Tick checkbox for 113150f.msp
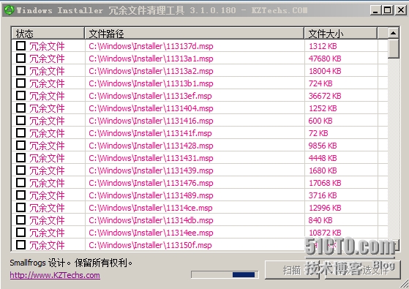Viewport: 409px width, 289px height. [x=21, y=245]
